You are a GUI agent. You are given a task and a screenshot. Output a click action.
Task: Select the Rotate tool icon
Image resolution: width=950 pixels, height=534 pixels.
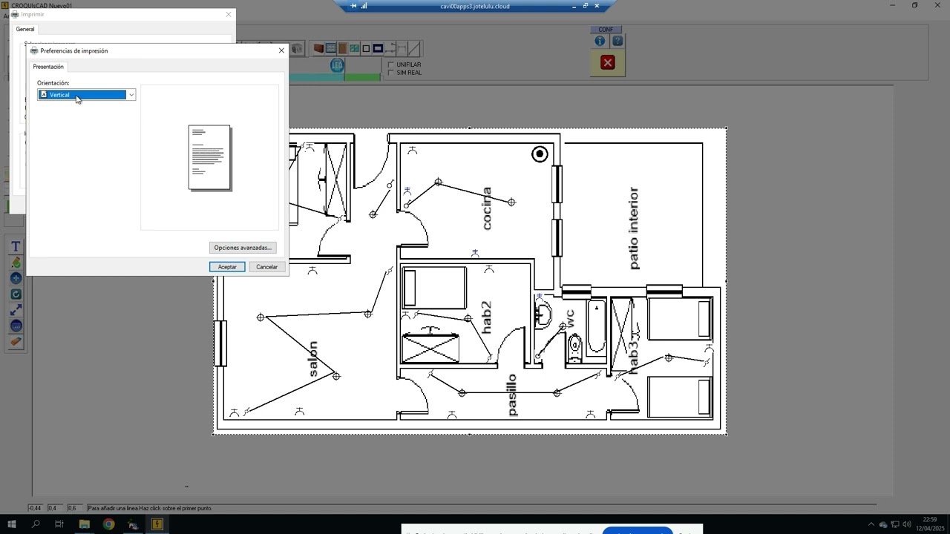tap(16, 294)
